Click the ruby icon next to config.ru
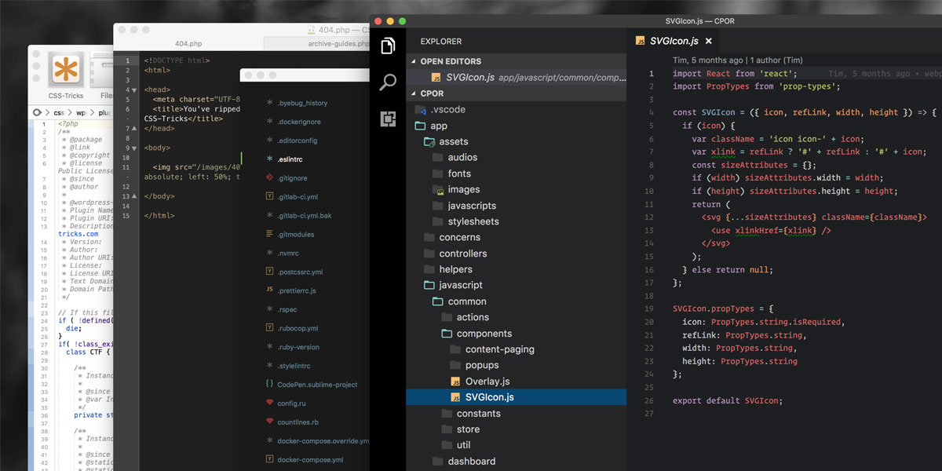Viewport: 942px width, 471px height. (x=269, y=403)
